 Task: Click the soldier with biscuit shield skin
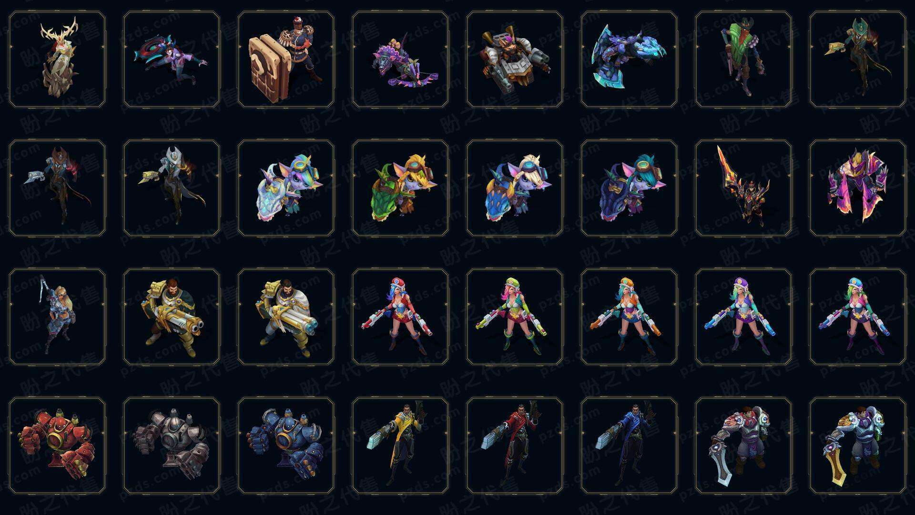pyautogui.click(x=286, y=60)
